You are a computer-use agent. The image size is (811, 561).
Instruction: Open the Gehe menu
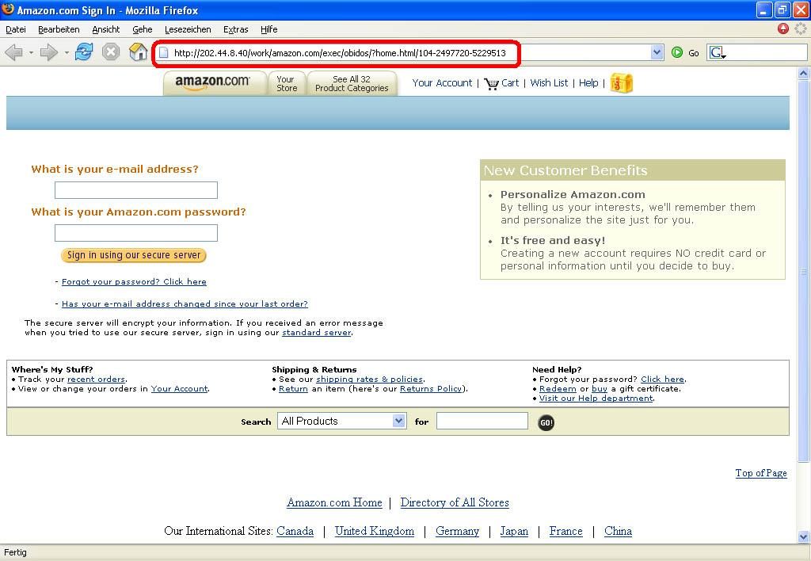[143, 29]
